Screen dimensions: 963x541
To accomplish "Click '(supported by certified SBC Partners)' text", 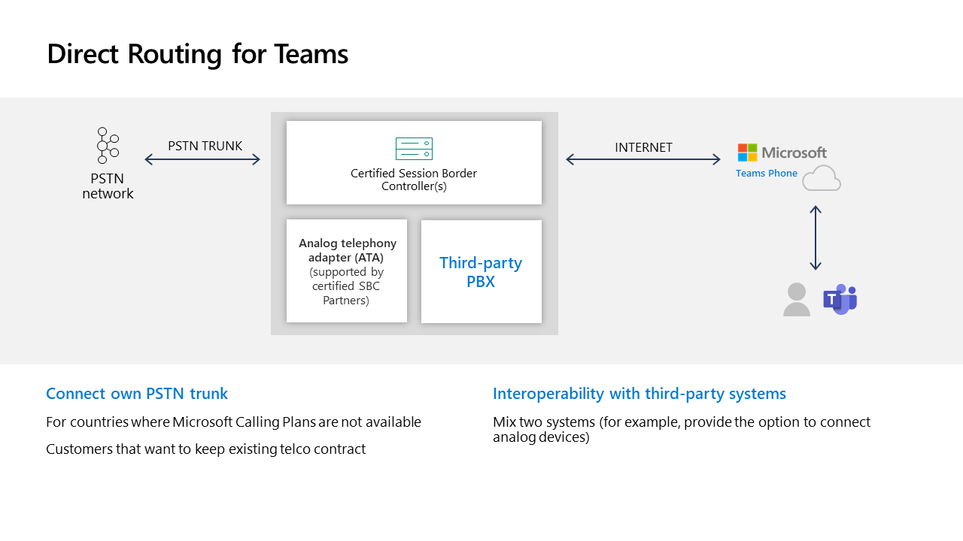I will click(347, 286).
